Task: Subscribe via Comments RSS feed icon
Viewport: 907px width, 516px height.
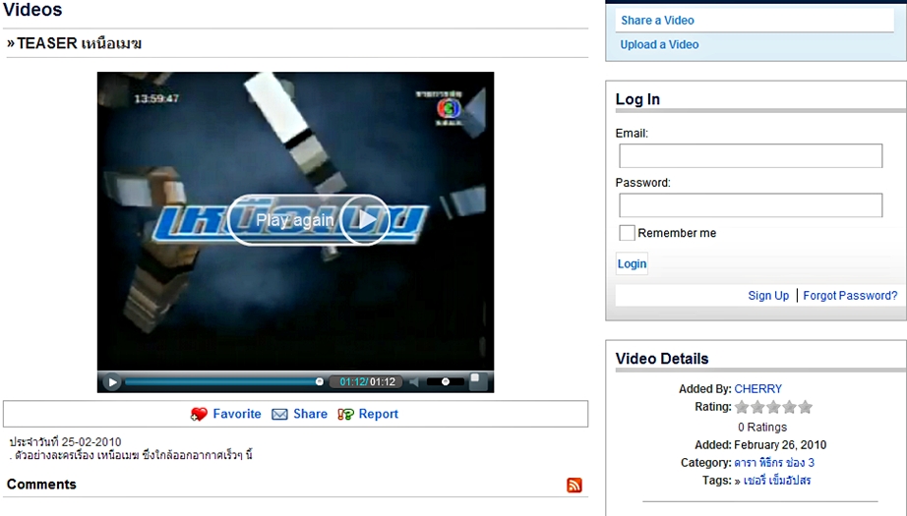Action: tap(574, 485)
